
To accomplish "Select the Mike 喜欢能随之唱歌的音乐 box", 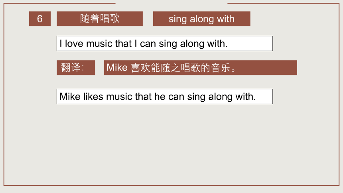I will tap(200, 68).
